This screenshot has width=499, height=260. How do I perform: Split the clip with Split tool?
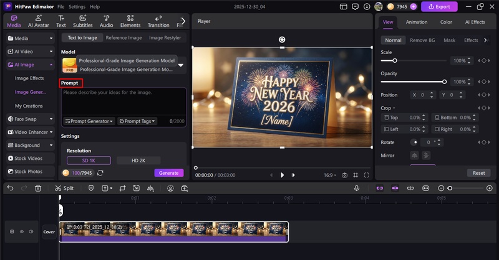tap(64, 188)
